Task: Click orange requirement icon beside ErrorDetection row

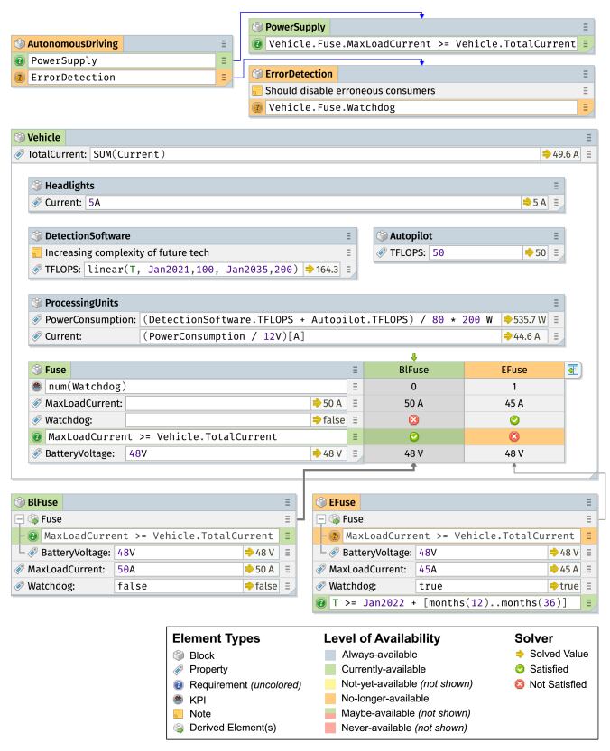Action: click(x=19, y=78)
